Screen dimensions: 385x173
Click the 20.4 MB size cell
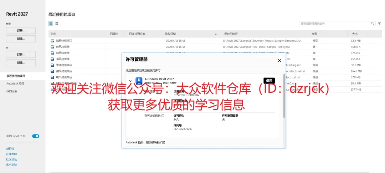pyautogui.click(x=356, y=83)
